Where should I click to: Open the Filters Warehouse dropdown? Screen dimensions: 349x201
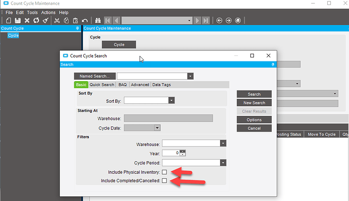223,144
